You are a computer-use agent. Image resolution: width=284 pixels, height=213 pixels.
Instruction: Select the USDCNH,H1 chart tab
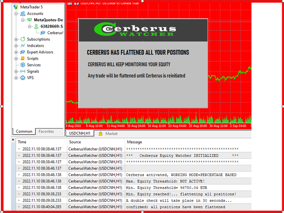tap(80, 134)
